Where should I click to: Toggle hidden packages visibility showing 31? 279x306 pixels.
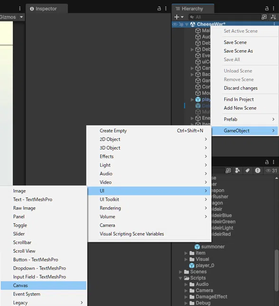click(271, 171)
